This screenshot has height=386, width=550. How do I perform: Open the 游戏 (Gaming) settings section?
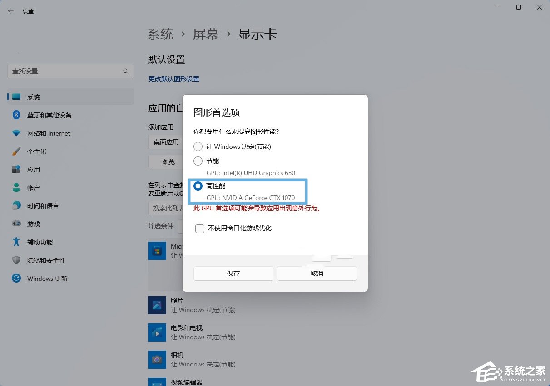pos(34,224)
